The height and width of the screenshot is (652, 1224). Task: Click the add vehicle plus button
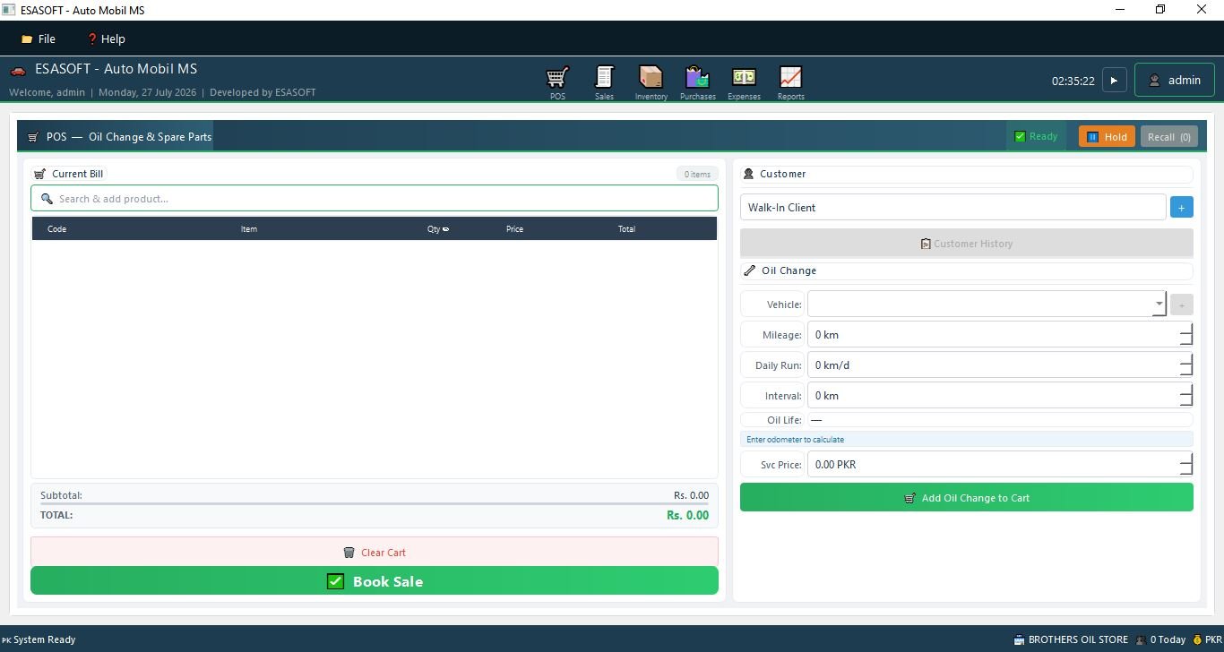1181,305
